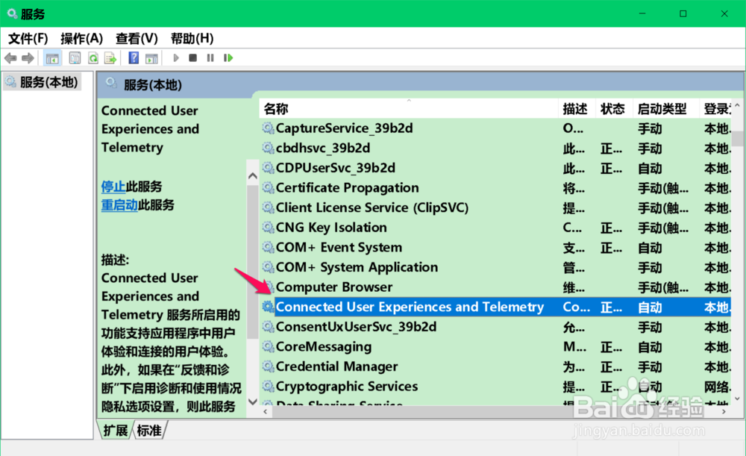Click the gear icon of Credential Manager
Image resolution: width=746 pixels, height=456 pixels.
pos(269,366)
